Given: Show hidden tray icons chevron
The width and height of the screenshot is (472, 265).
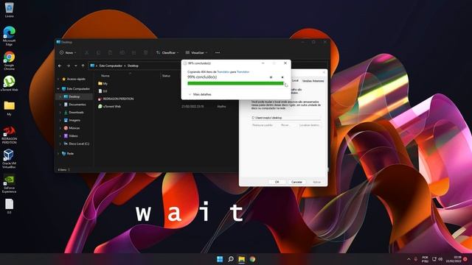Looking at the screenshot, I should point(409,259).
